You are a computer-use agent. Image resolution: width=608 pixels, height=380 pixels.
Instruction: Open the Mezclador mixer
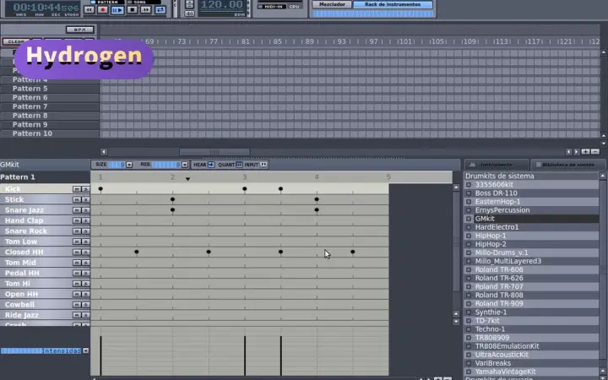click(x=332, y=4)
